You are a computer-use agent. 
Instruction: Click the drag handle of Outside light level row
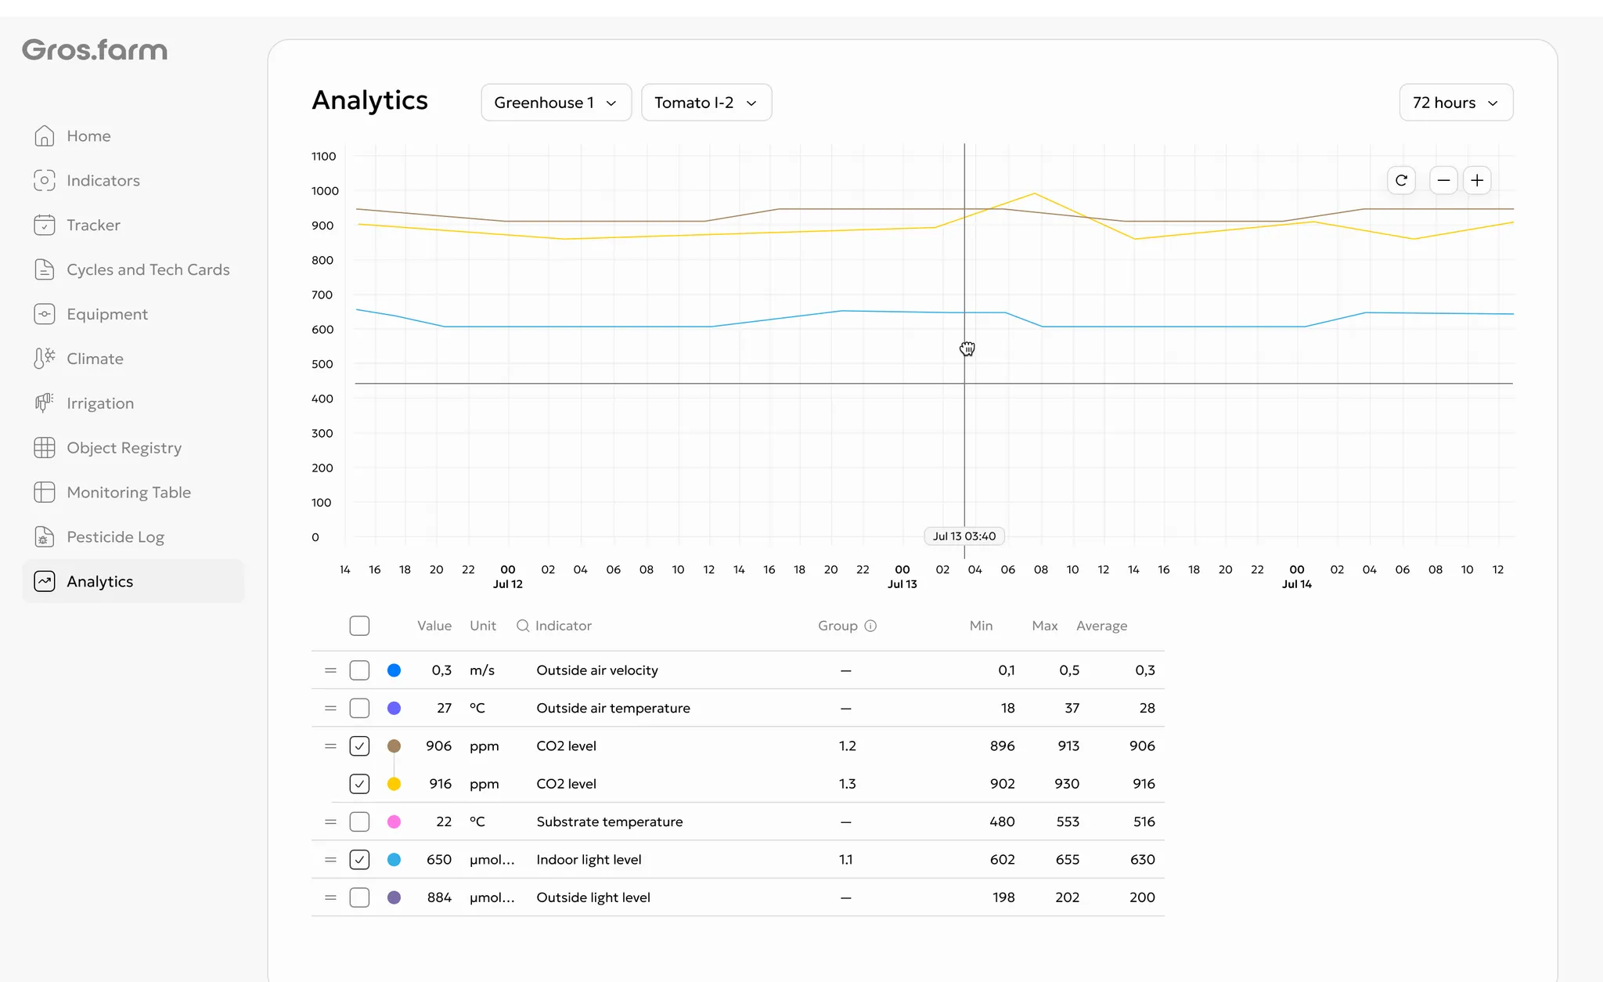click(x=330, y=897)
